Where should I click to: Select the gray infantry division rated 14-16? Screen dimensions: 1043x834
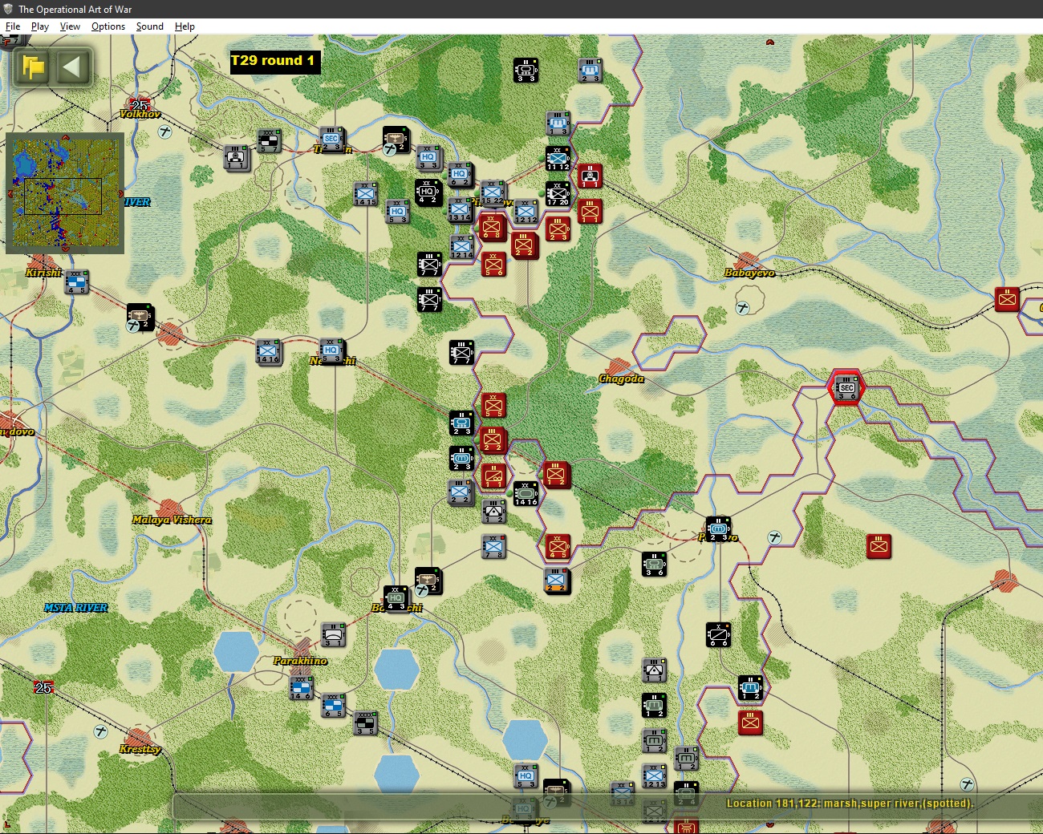coord(268,350)
